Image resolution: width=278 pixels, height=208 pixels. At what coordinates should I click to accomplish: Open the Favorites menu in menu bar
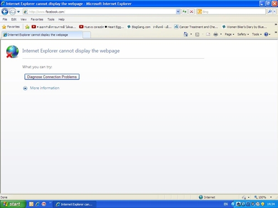(x=37, y=19)
